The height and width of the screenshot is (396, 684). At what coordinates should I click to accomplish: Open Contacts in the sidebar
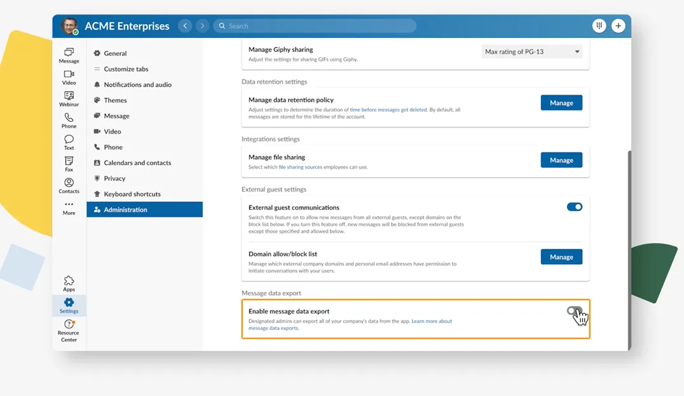pos(69,185)
